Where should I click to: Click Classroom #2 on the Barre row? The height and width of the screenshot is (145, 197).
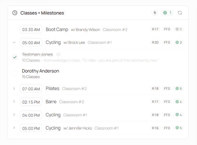point(72,102)
